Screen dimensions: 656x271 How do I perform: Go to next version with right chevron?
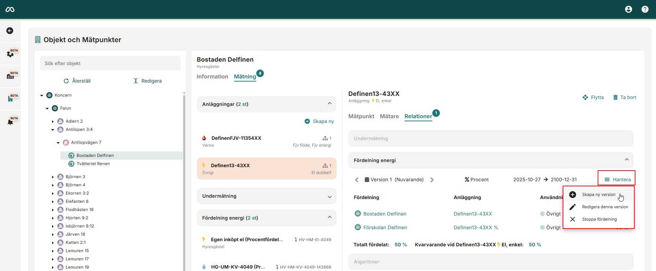(x=432, y=180)
